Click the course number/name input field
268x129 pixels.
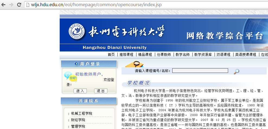(200, 70)
